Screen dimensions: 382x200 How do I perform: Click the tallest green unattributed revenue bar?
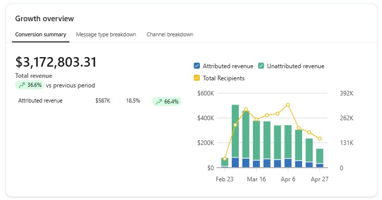(x=235, y=131)
